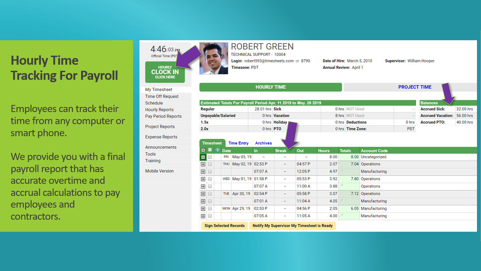Check the checkbox on the WED May 01 row
The height and width of the screenshot is (271, 481).
point(210,179)
